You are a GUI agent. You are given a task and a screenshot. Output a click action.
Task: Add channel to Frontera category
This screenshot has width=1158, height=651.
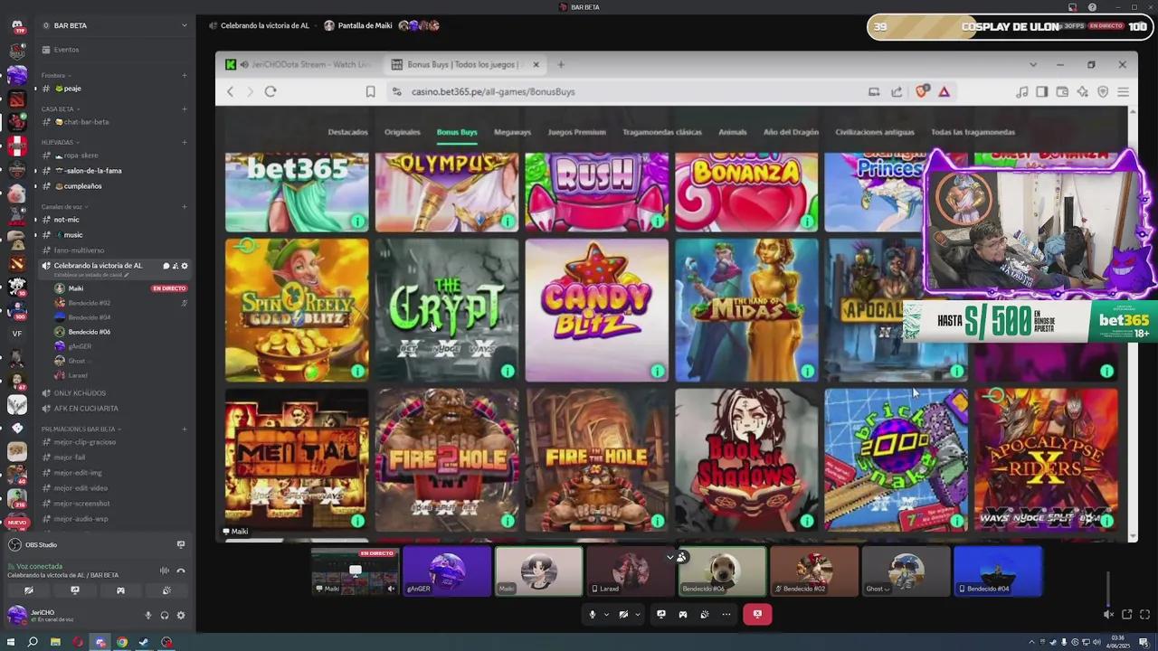click(x=184, y=76)
